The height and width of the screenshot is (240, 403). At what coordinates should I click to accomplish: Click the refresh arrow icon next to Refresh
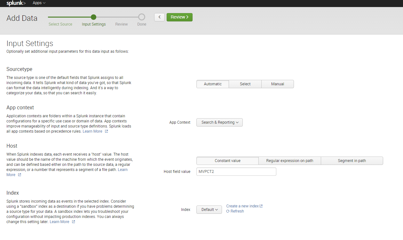point(228,211)
